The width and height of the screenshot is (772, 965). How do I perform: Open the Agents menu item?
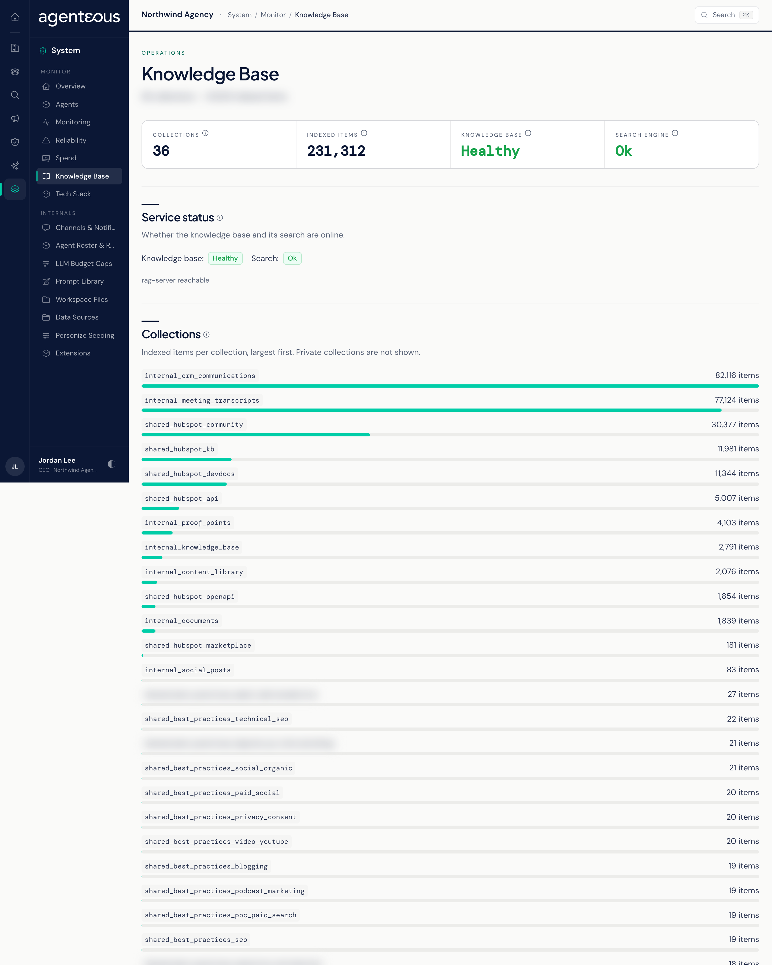[x=79, y=104]
